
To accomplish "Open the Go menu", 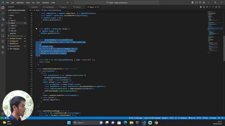I will pyautogui.click(x=33, y=2).
